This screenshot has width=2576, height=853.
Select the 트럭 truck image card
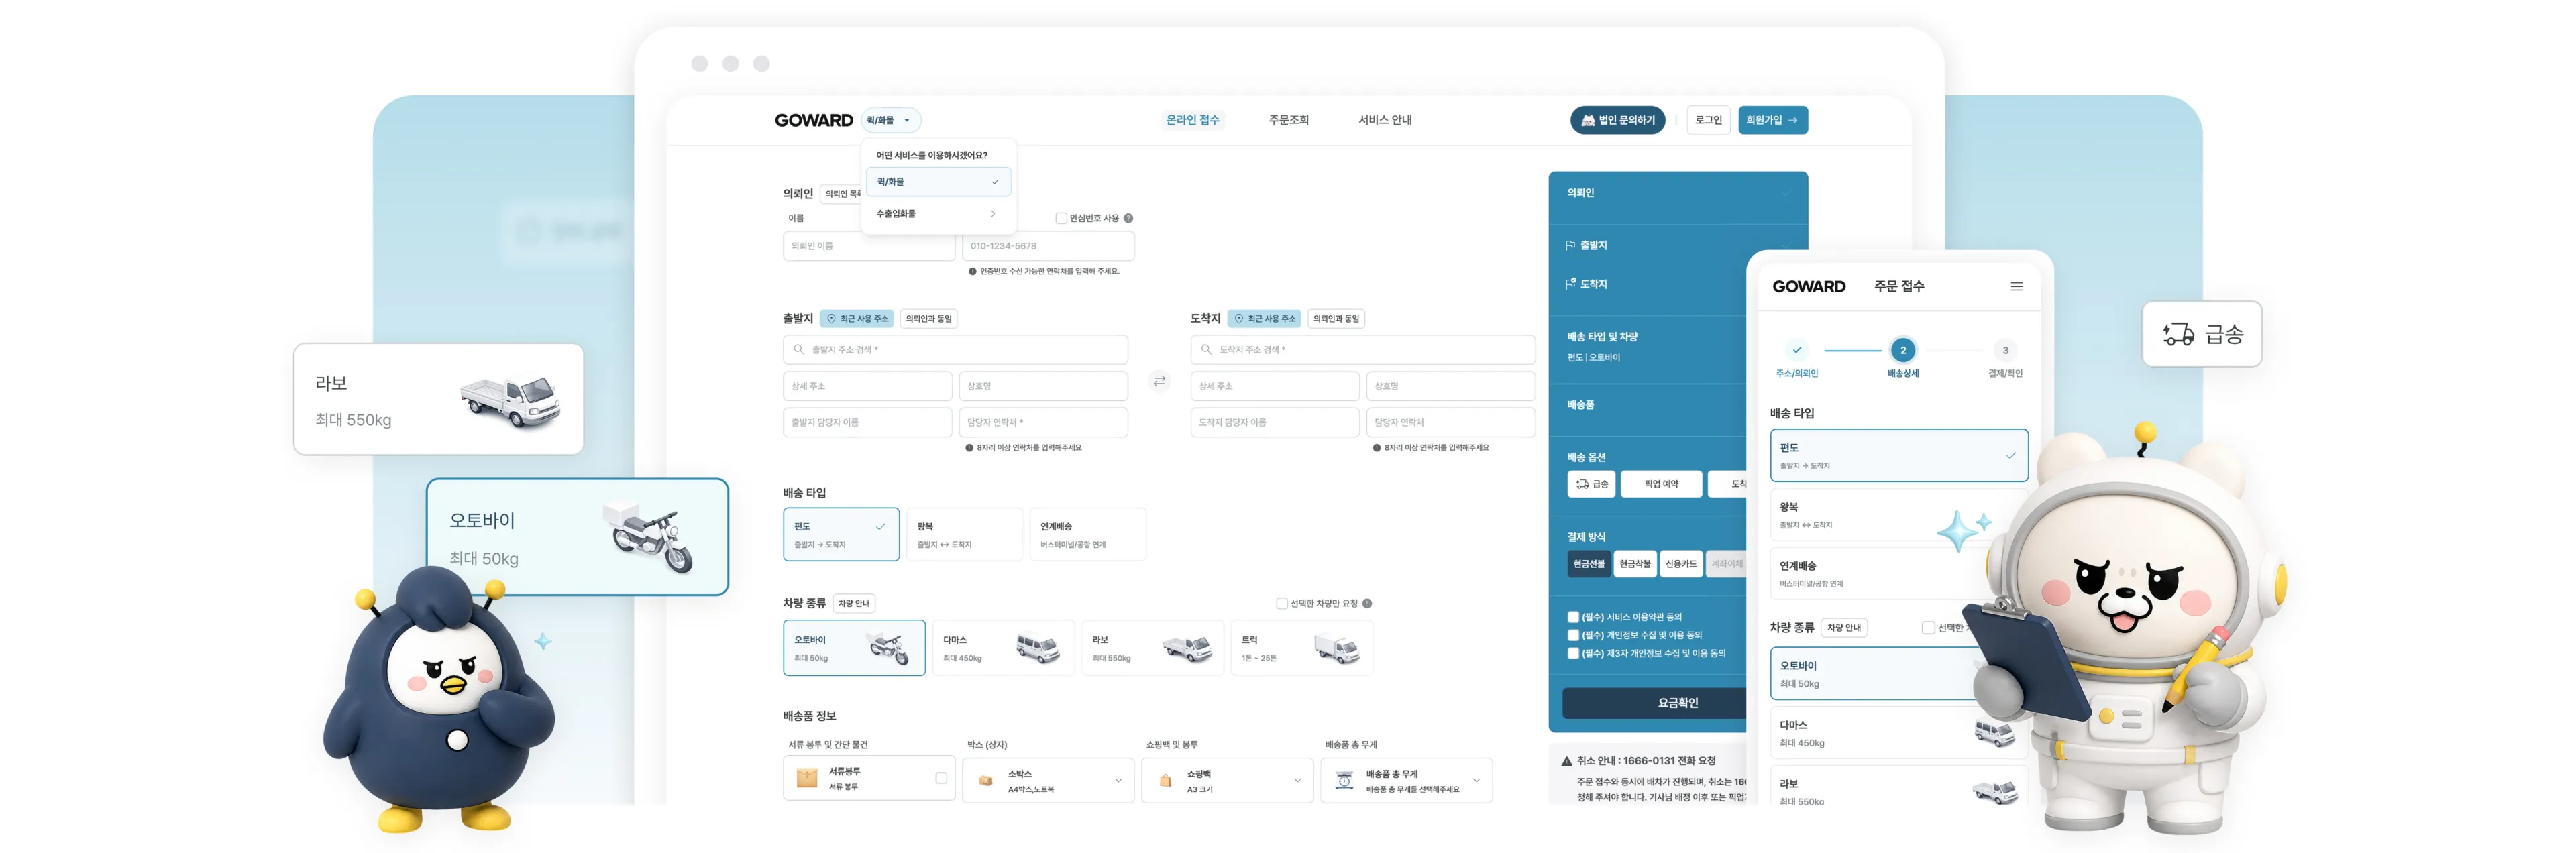(1301, 648)
